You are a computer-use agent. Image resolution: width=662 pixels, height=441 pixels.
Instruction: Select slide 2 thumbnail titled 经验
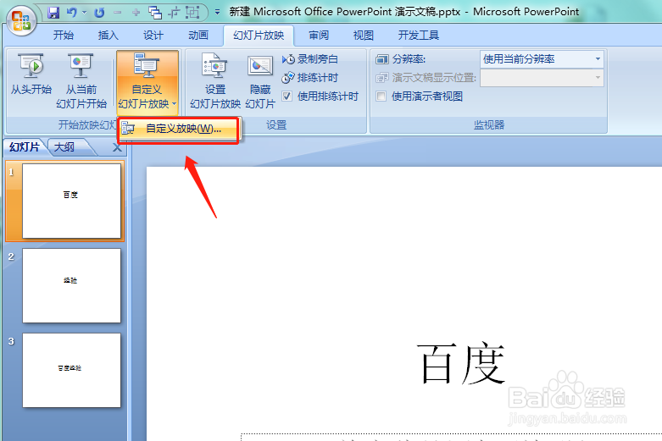click(71, 285)
